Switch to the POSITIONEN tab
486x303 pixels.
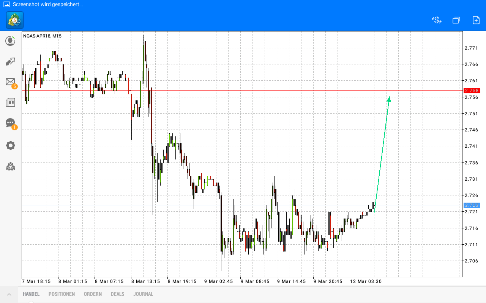point(62,294)
